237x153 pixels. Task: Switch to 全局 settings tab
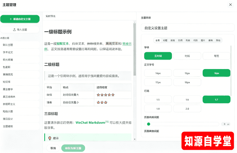click(x=158, y=40)
